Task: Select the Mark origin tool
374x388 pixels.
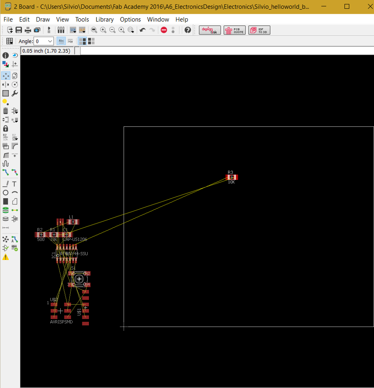Action: tap(15, 64)
